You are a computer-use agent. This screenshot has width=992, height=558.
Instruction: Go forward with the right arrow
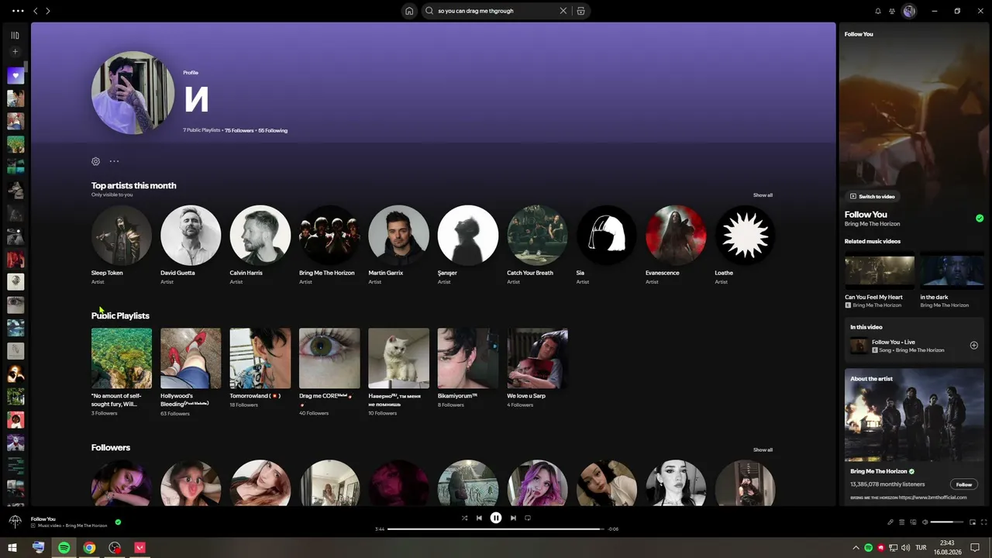pos(48,11)
